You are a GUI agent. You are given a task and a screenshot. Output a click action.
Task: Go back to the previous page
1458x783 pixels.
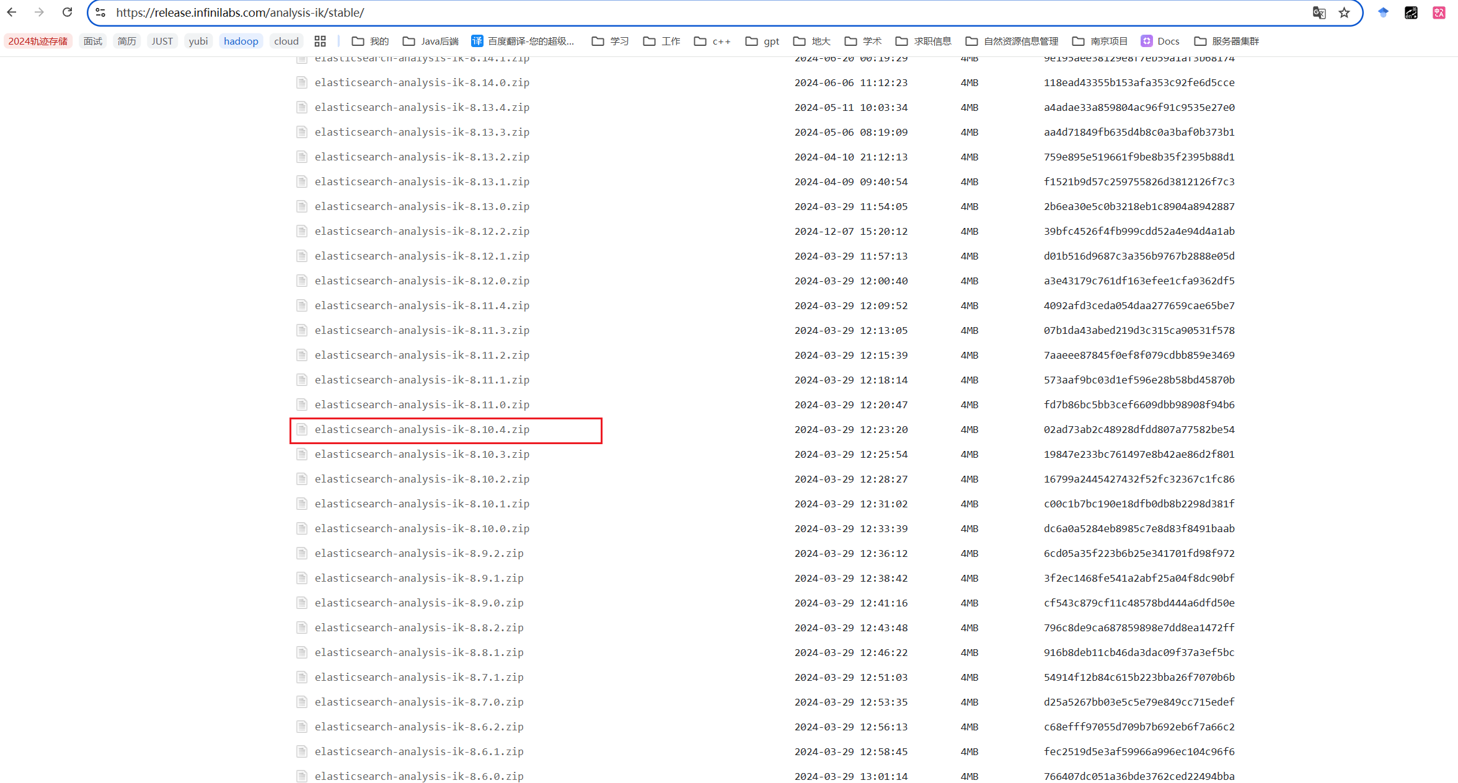tap(12, 12)
